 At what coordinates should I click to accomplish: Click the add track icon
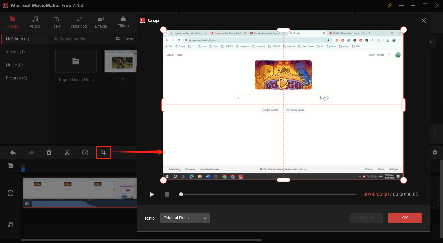click(10, 166)
